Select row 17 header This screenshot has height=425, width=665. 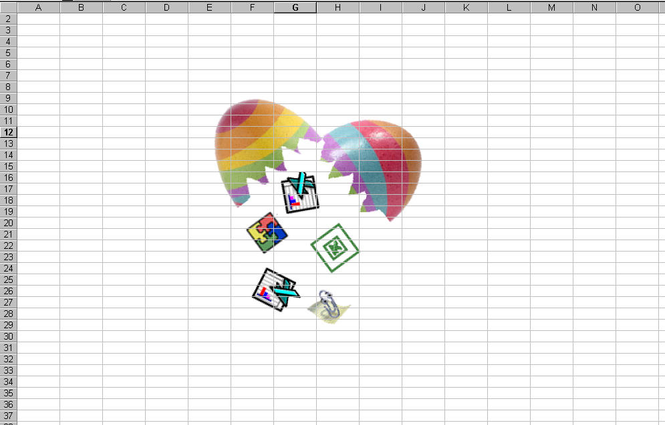pos(9,189)
